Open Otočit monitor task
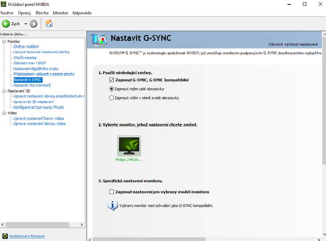This screenshot has width=326, height=241. coord(25,58)
